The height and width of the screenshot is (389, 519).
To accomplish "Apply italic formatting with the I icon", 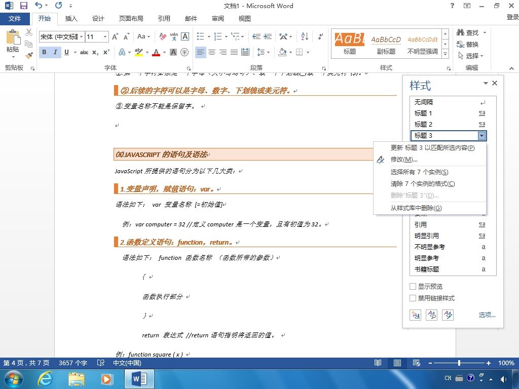I will click(55, 52).
